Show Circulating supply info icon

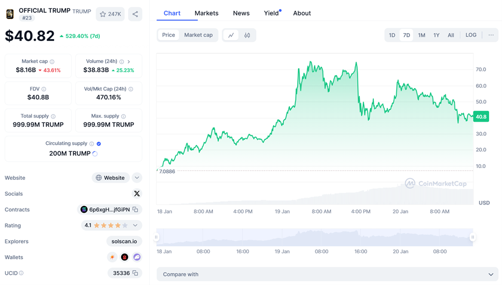(x=92, y=144)
